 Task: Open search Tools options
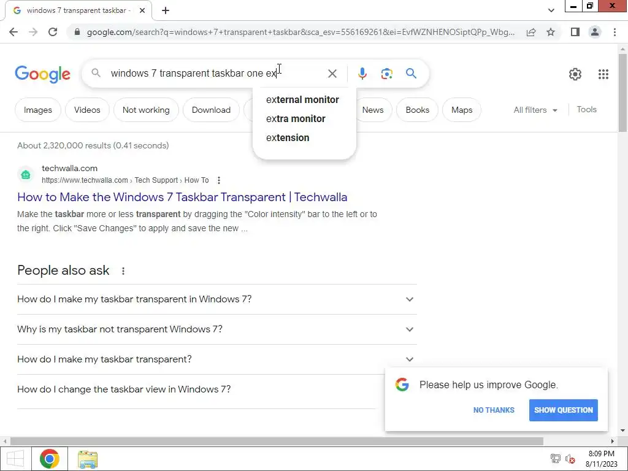pos(586,109)
